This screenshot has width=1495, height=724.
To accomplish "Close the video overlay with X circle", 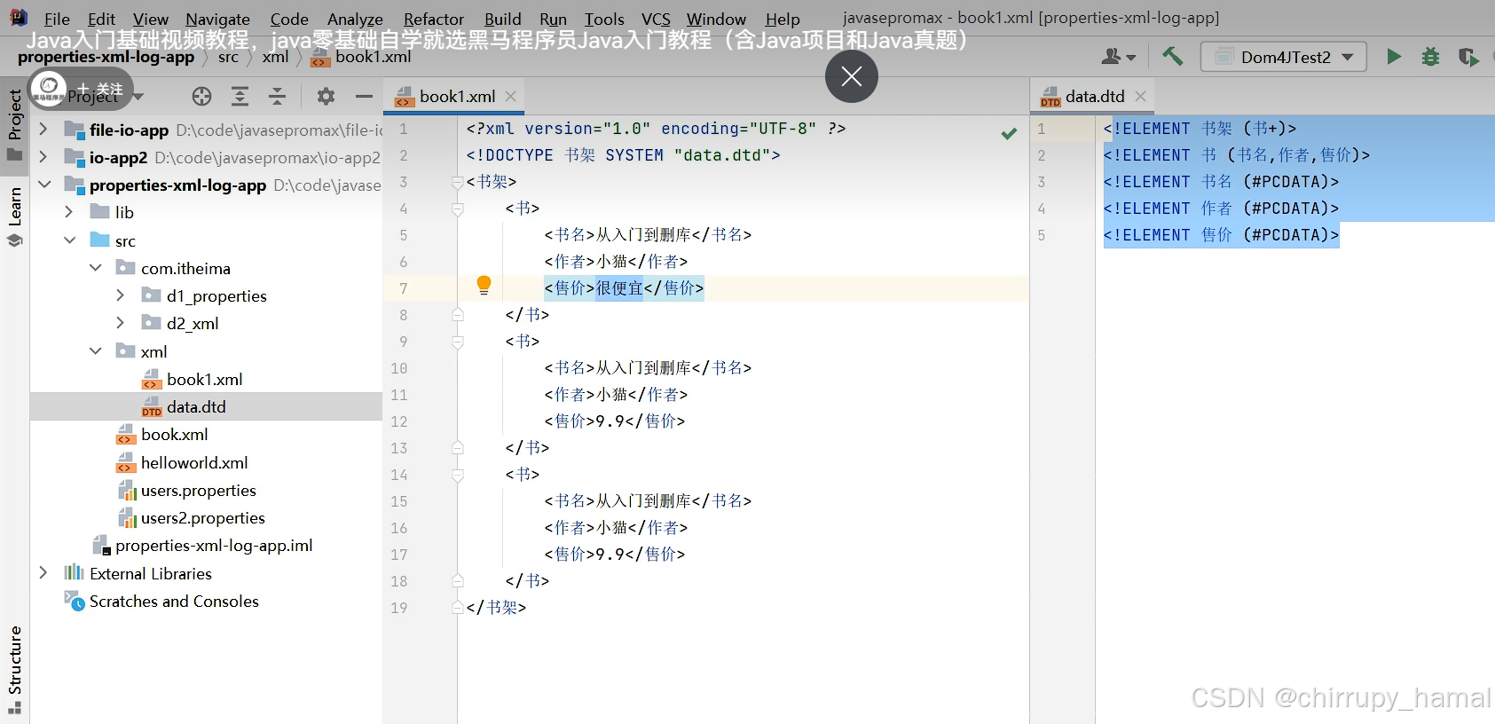I will [852, 76].
